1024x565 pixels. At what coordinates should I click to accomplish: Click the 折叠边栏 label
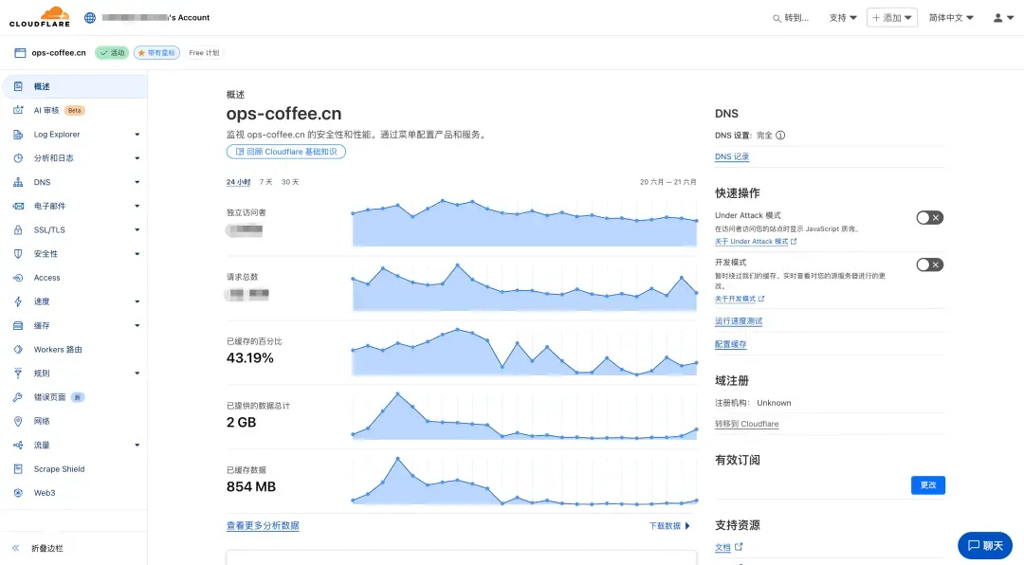click(47, 549)
